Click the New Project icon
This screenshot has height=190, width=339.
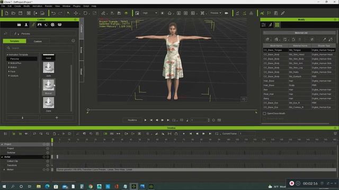pos(6,13)
